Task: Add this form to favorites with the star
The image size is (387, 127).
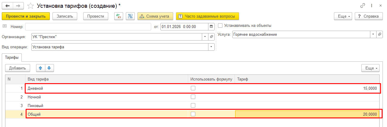Action: click(30, 6)
